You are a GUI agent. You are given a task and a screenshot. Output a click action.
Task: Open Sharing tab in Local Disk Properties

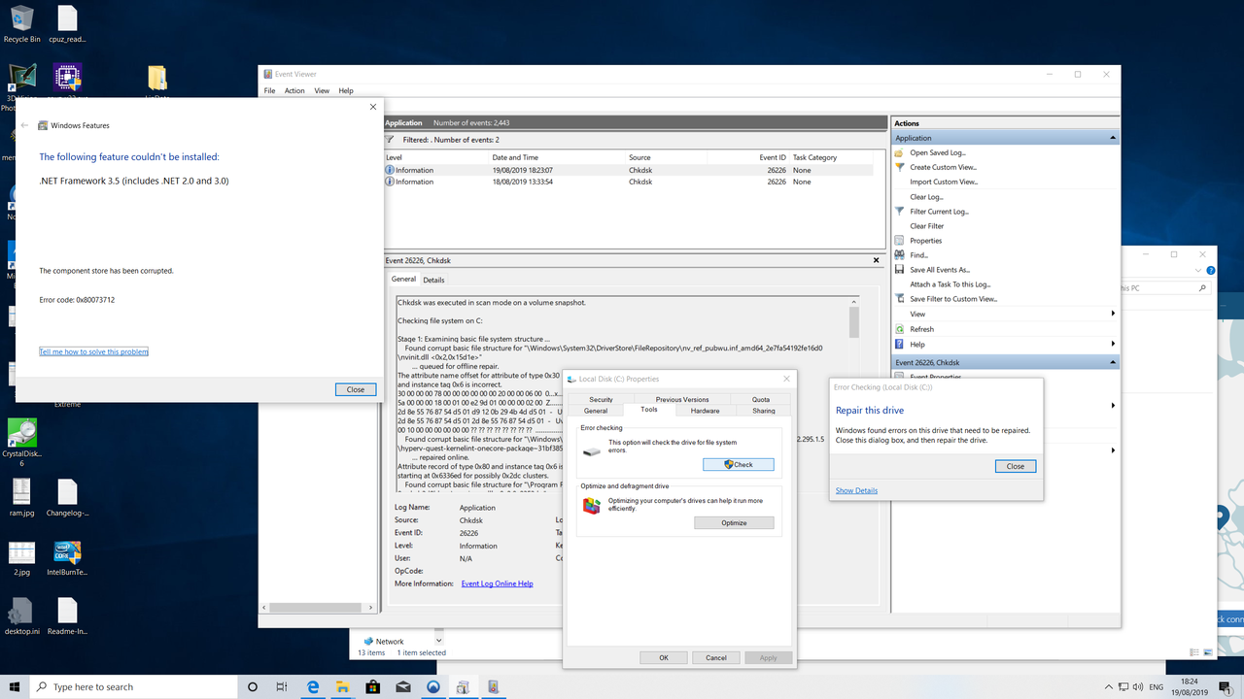pyautogui.click(x=764, y=411)
